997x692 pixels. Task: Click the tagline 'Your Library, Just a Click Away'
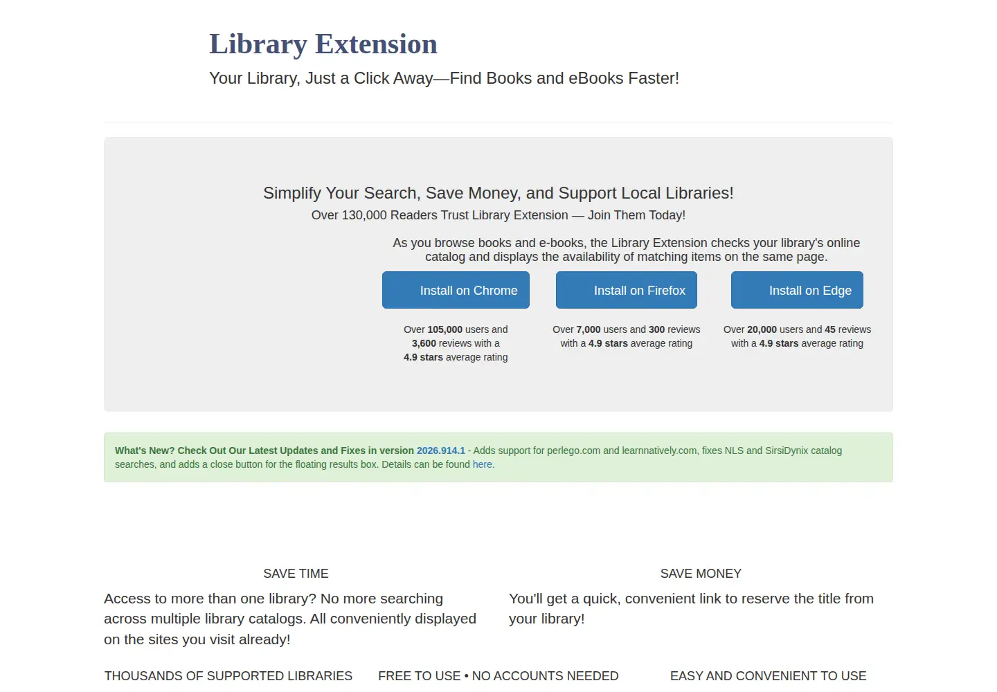click(444, 78)
